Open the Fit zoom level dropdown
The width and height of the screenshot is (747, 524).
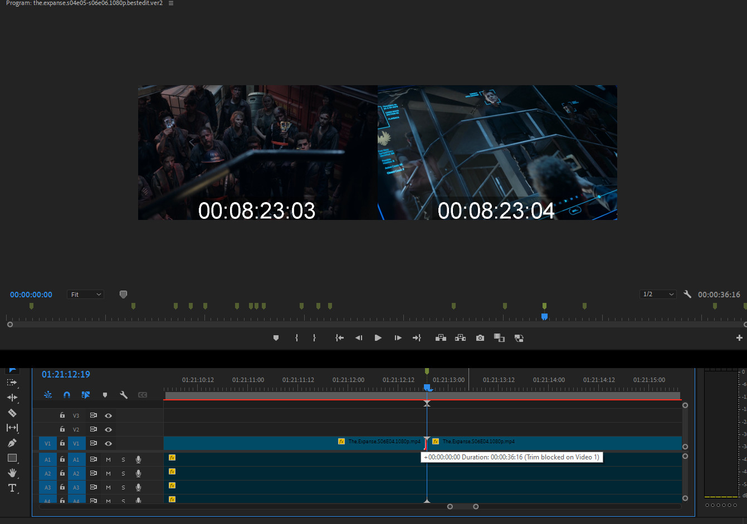(86, 295)
